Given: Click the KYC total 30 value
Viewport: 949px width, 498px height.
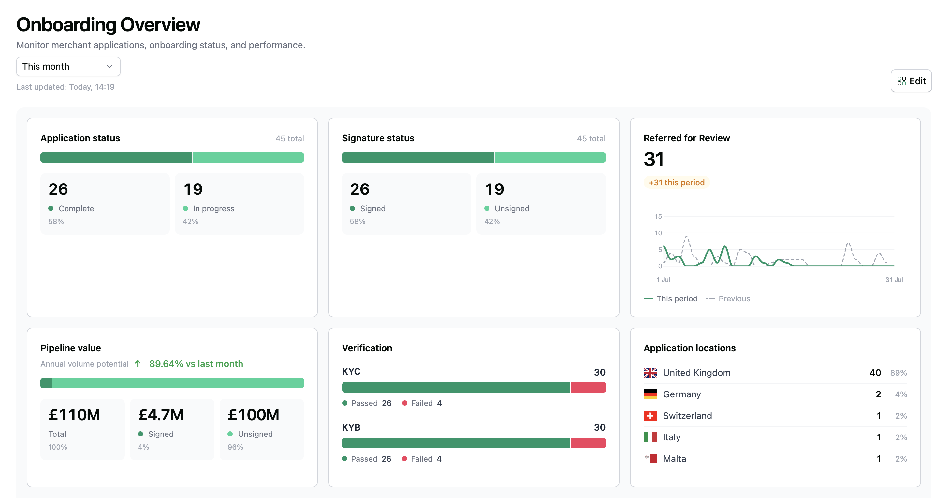Looking at the screenshot, I should pyautogui.click(x=600, y=372).
